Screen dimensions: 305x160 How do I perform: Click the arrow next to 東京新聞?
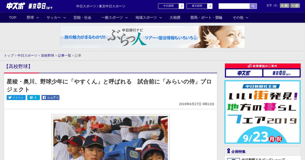210,6
